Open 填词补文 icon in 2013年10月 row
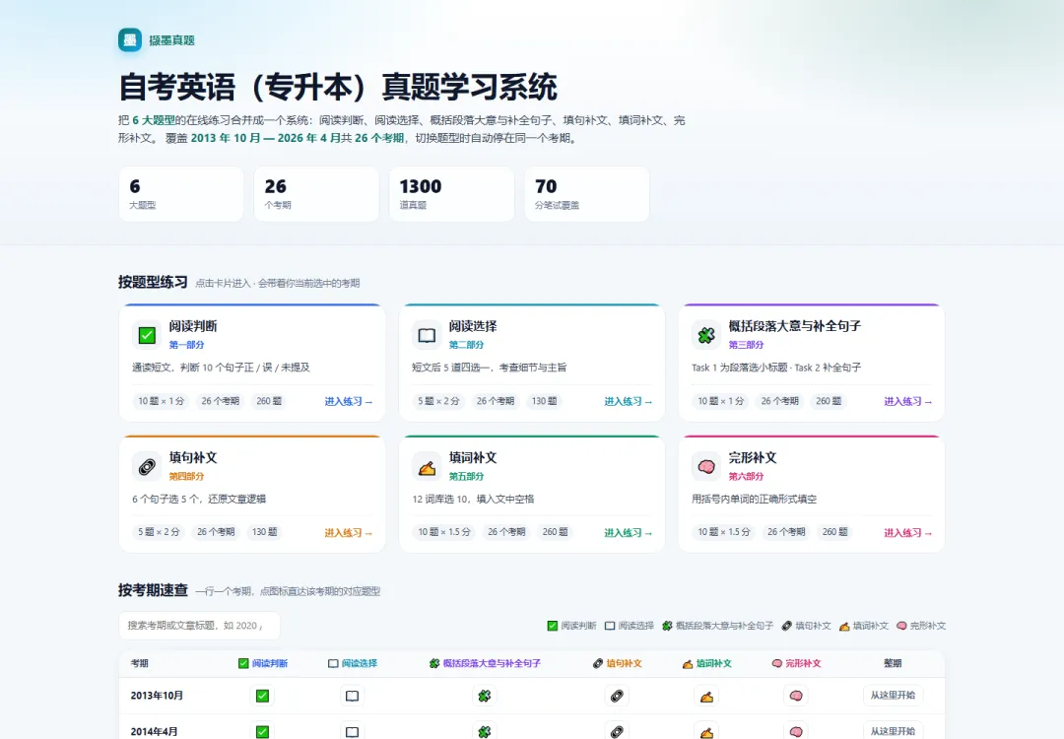The height and width of the screenshot is (739, 1064). pyautogui.click(x=706, y=696)
